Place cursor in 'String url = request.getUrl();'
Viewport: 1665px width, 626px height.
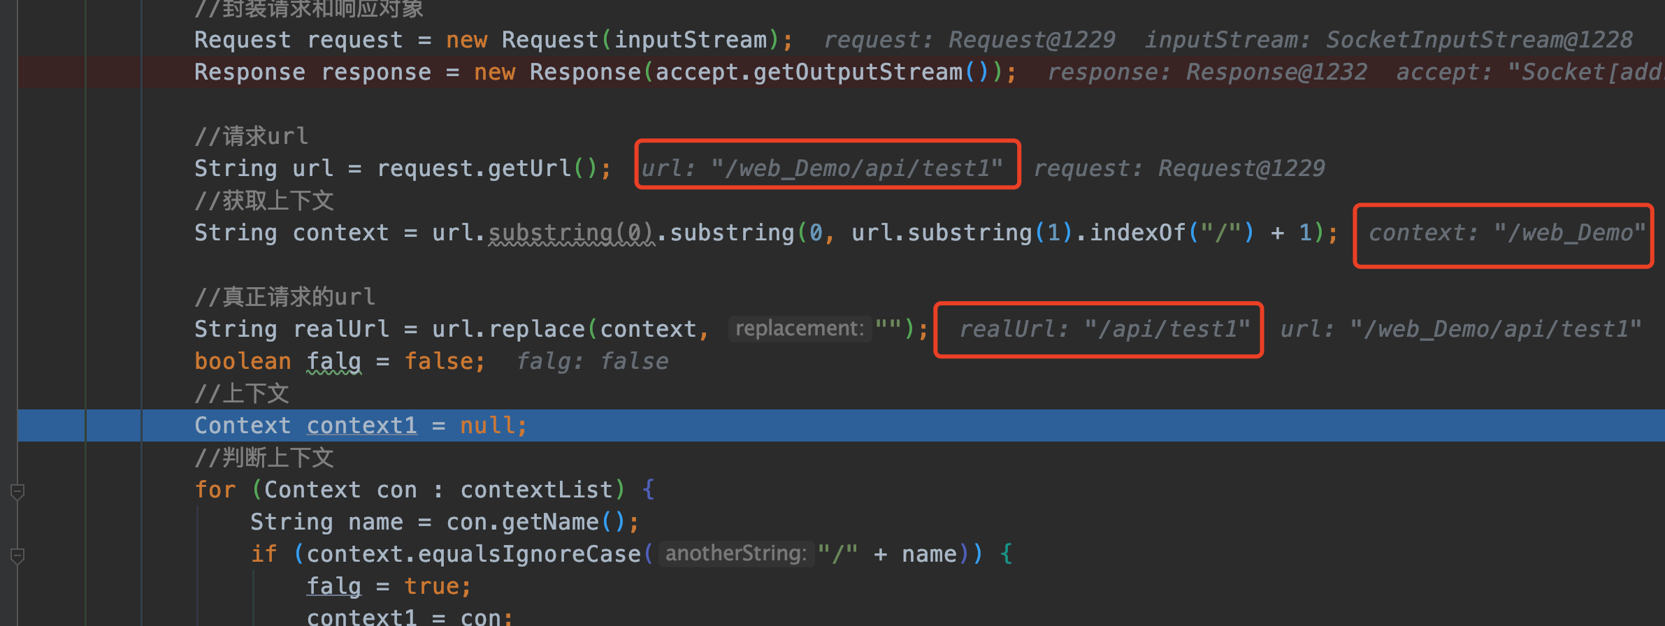[x=403, y=168]
